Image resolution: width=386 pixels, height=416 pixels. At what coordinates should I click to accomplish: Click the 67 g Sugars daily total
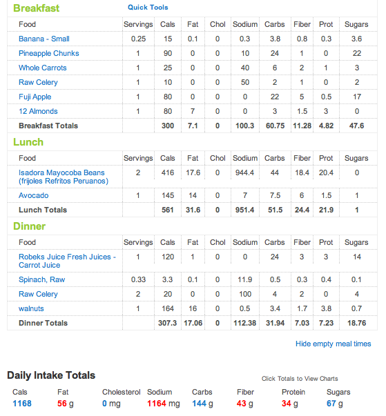tap(334, 404)
